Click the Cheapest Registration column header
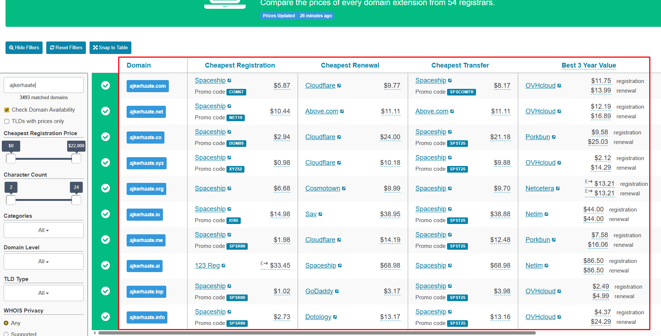Viewport: 661px width, 336px height. tap(240, 65)
